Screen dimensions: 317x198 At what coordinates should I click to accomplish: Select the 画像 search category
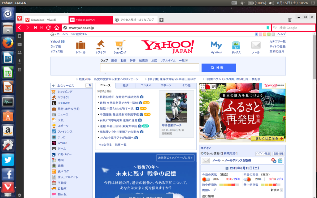click(x=114, y=61)
